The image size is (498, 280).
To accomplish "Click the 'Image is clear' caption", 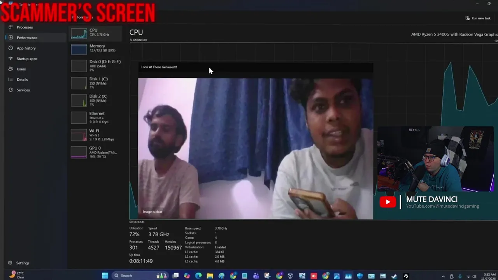I will click(x=152, y=212).
